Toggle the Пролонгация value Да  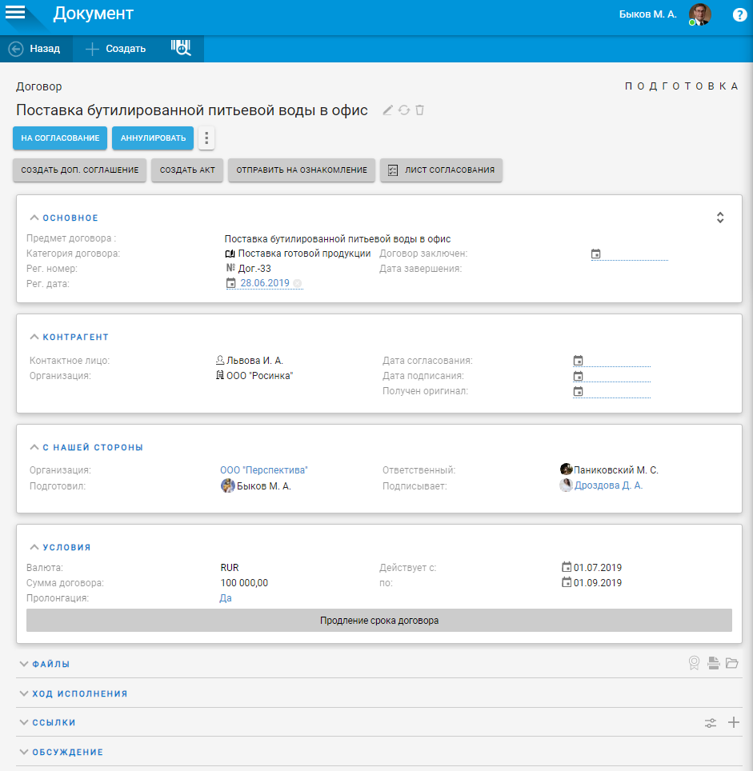[226, 598]
